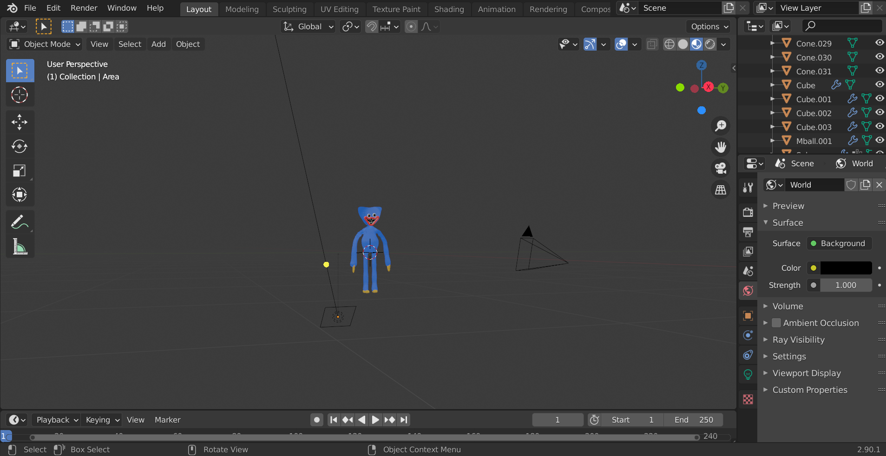Expand the Cone.029 hierarchy in the outliner
Image resolution: width=886 pixels, height=456 pixels.
coord(772,43)
